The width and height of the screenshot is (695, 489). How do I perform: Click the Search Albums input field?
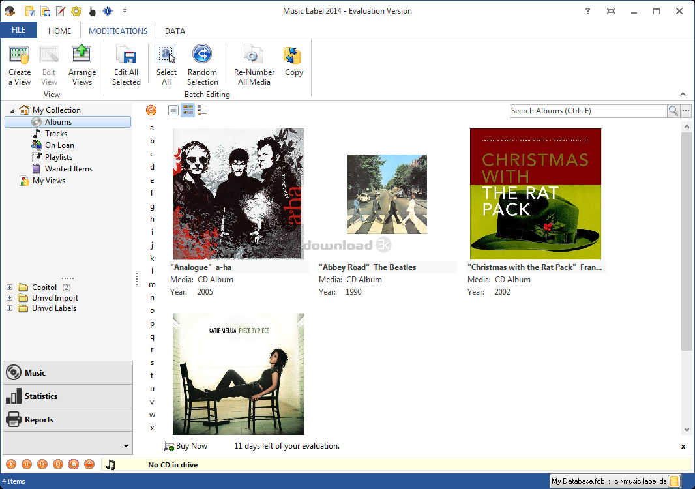point(587,111)
